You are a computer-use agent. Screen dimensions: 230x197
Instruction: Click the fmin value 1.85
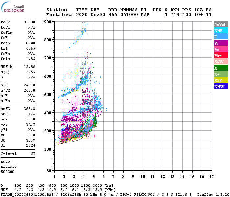click(31, 59)
